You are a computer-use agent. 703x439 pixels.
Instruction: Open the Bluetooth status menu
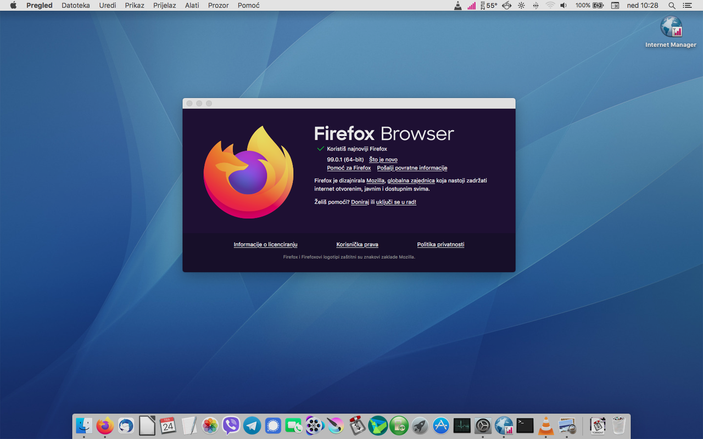(x=535, y=5)
